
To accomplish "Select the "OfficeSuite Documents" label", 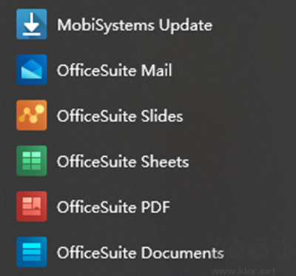I will pos(141,252).
